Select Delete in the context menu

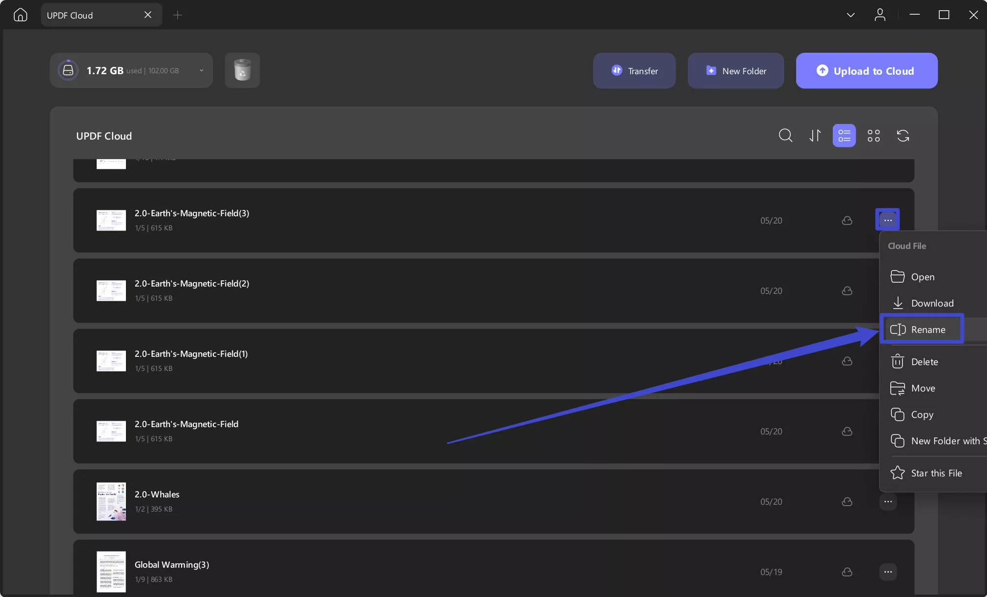(x=933, y=362)
